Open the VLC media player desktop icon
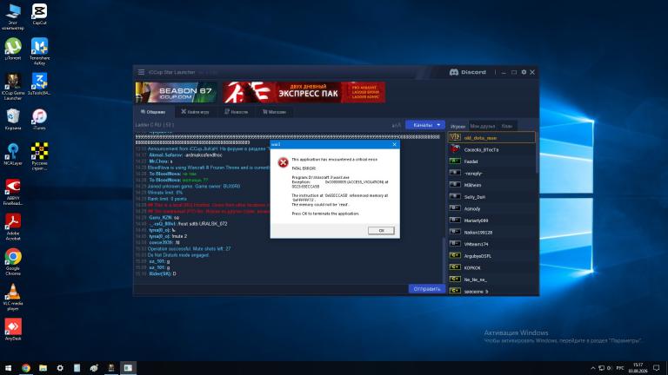The height and width of the screenshot is (375, 668). pyautogui.click(x=13, y=297)
